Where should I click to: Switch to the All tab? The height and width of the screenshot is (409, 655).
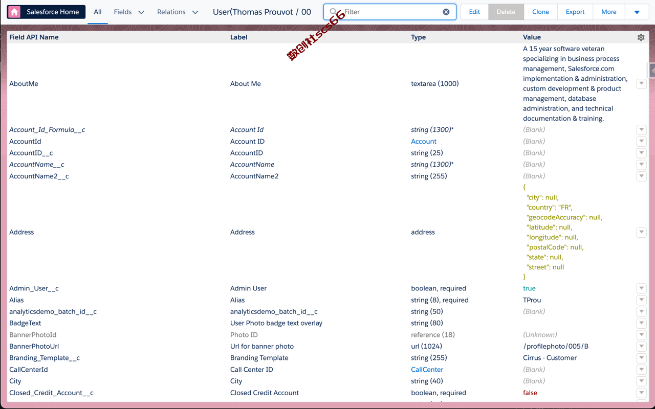pos(97,12)
